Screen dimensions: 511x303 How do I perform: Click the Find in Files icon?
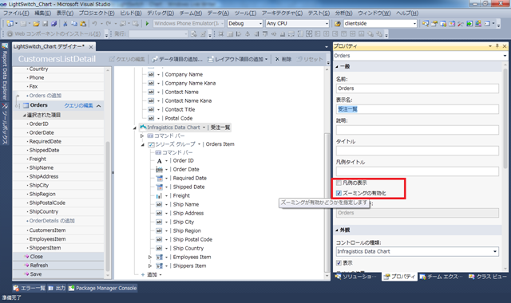pos(338,24)
